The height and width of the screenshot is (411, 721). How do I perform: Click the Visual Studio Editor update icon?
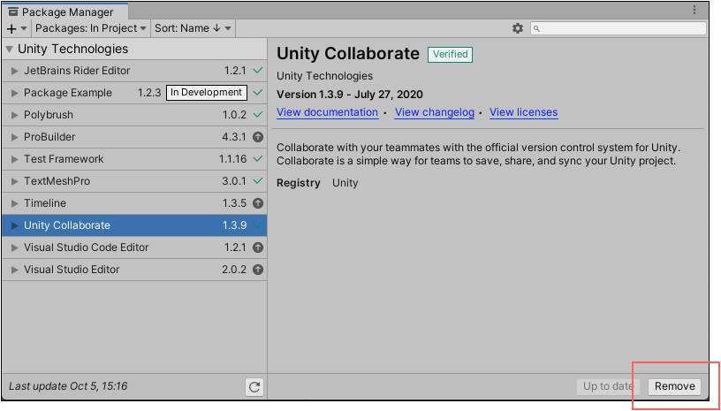click(x=258, y=270)
